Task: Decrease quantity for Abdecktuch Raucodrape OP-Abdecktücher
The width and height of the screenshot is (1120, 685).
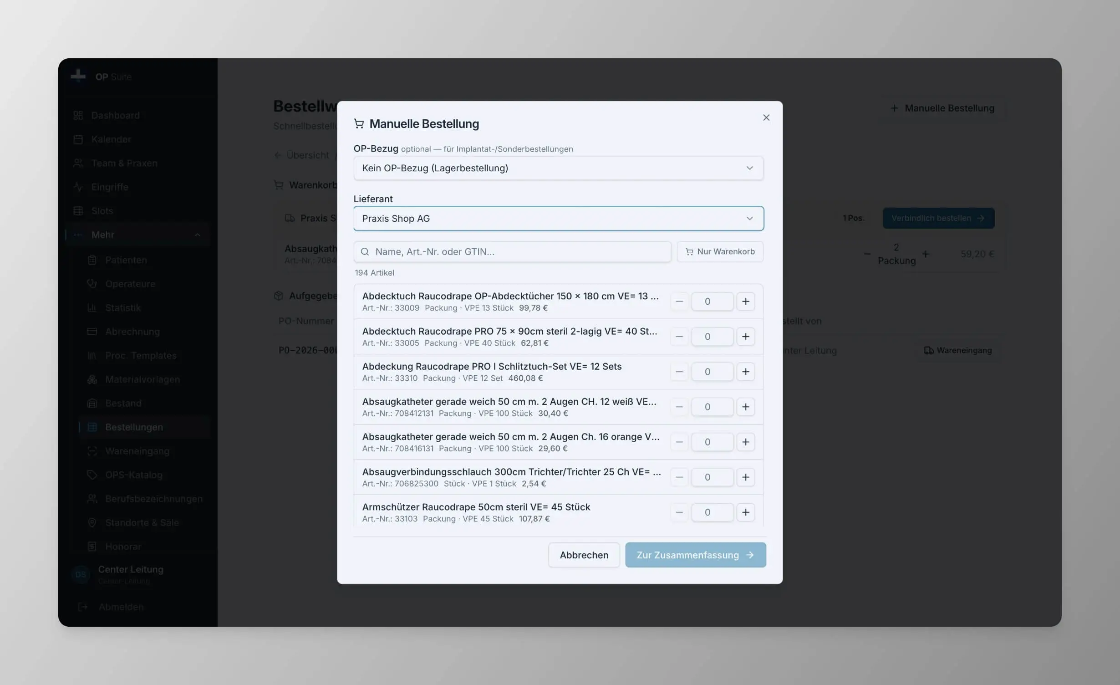Action: pyautogui.click(x=679, y=302)
